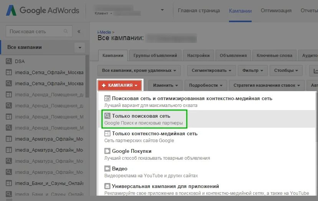The height and width of the screenshot is (201, 318).
Task: Click magnifier icon of Только поисковая сеть
Action: 107,116
